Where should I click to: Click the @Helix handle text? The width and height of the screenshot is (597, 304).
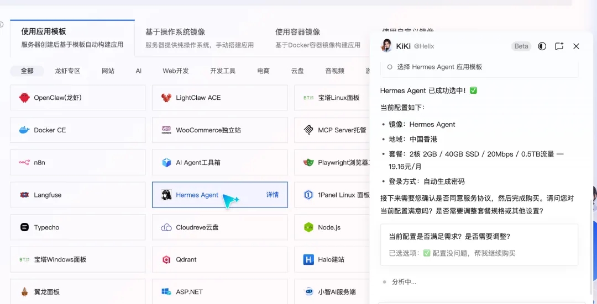tap(424, 46)
